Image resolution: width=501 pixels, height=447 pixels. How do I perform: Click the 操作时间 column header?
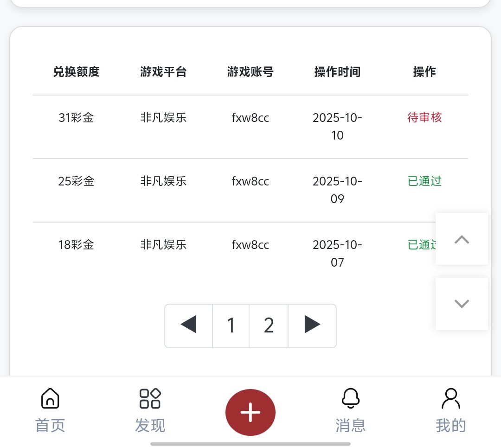[337, 72]
